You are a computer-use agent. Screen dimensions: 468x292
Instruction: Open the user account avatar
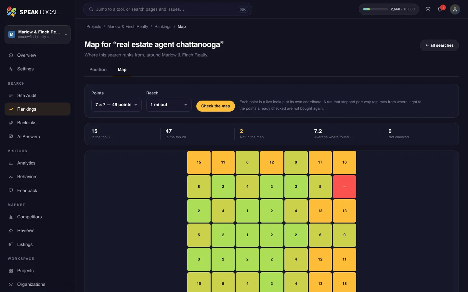tap(455, 9)
